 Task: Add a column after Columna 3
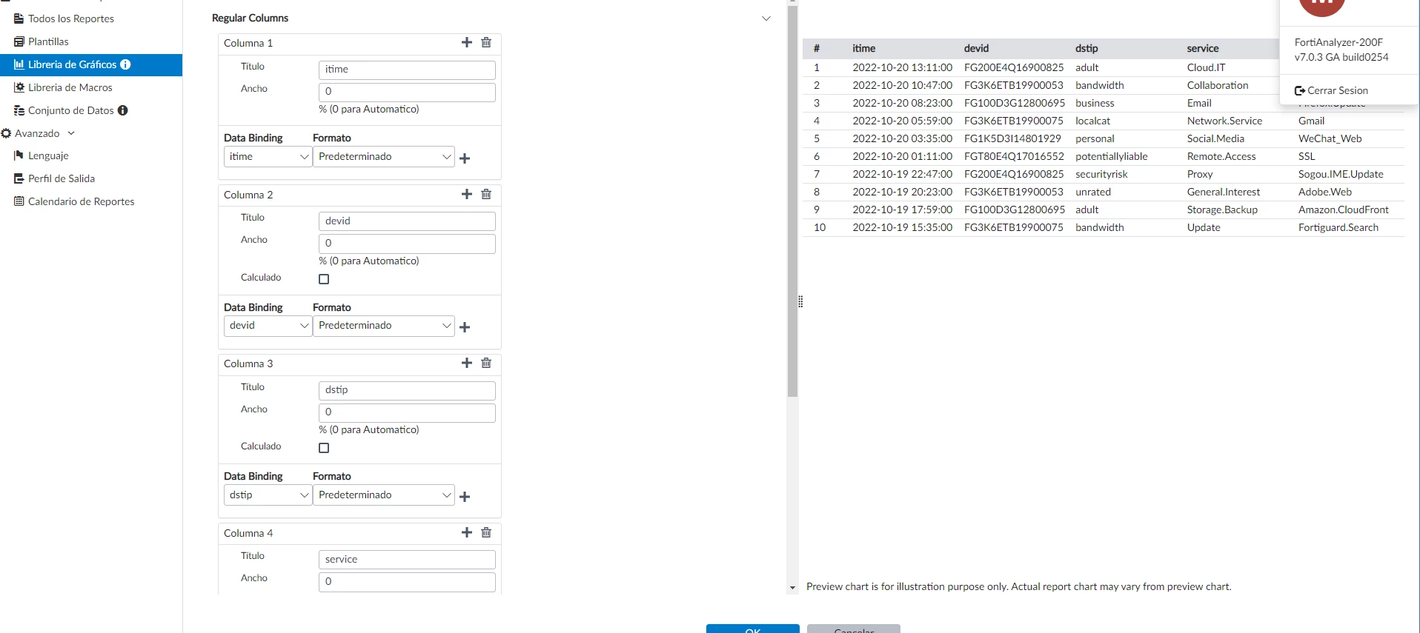pyautogui.click(x=467, y=363)
